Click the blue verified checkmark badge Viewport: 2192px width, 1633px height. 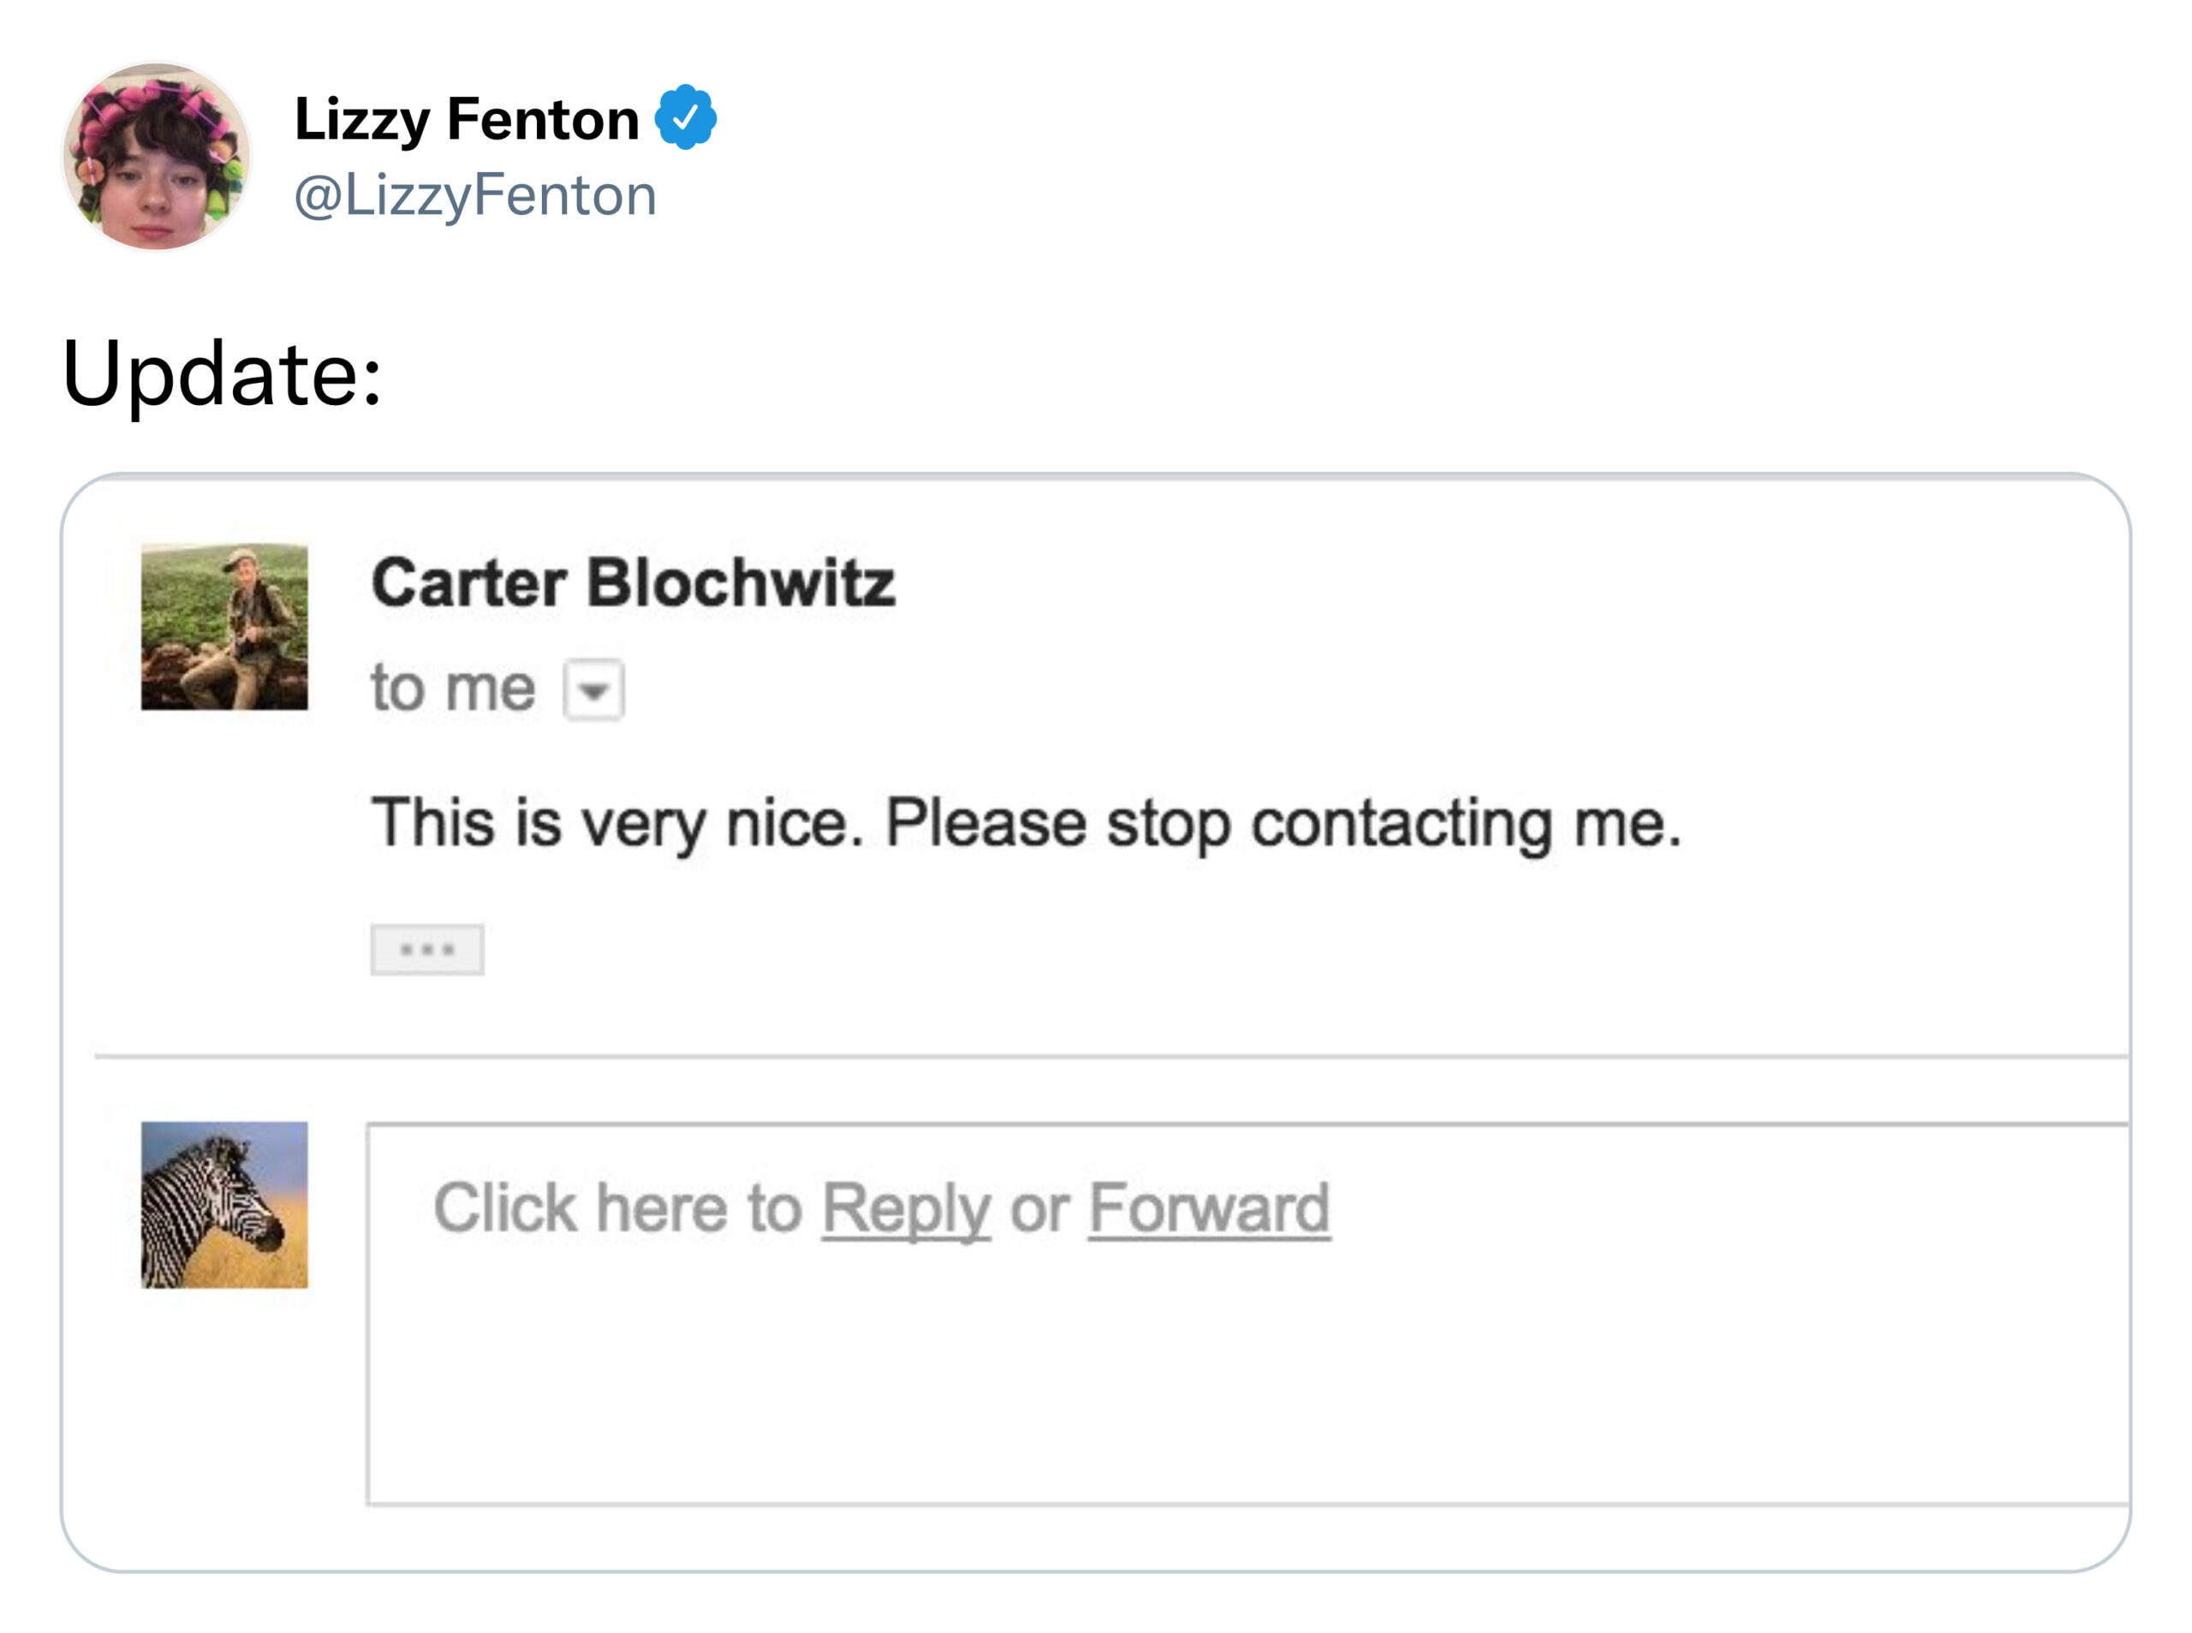pos(685,117)
